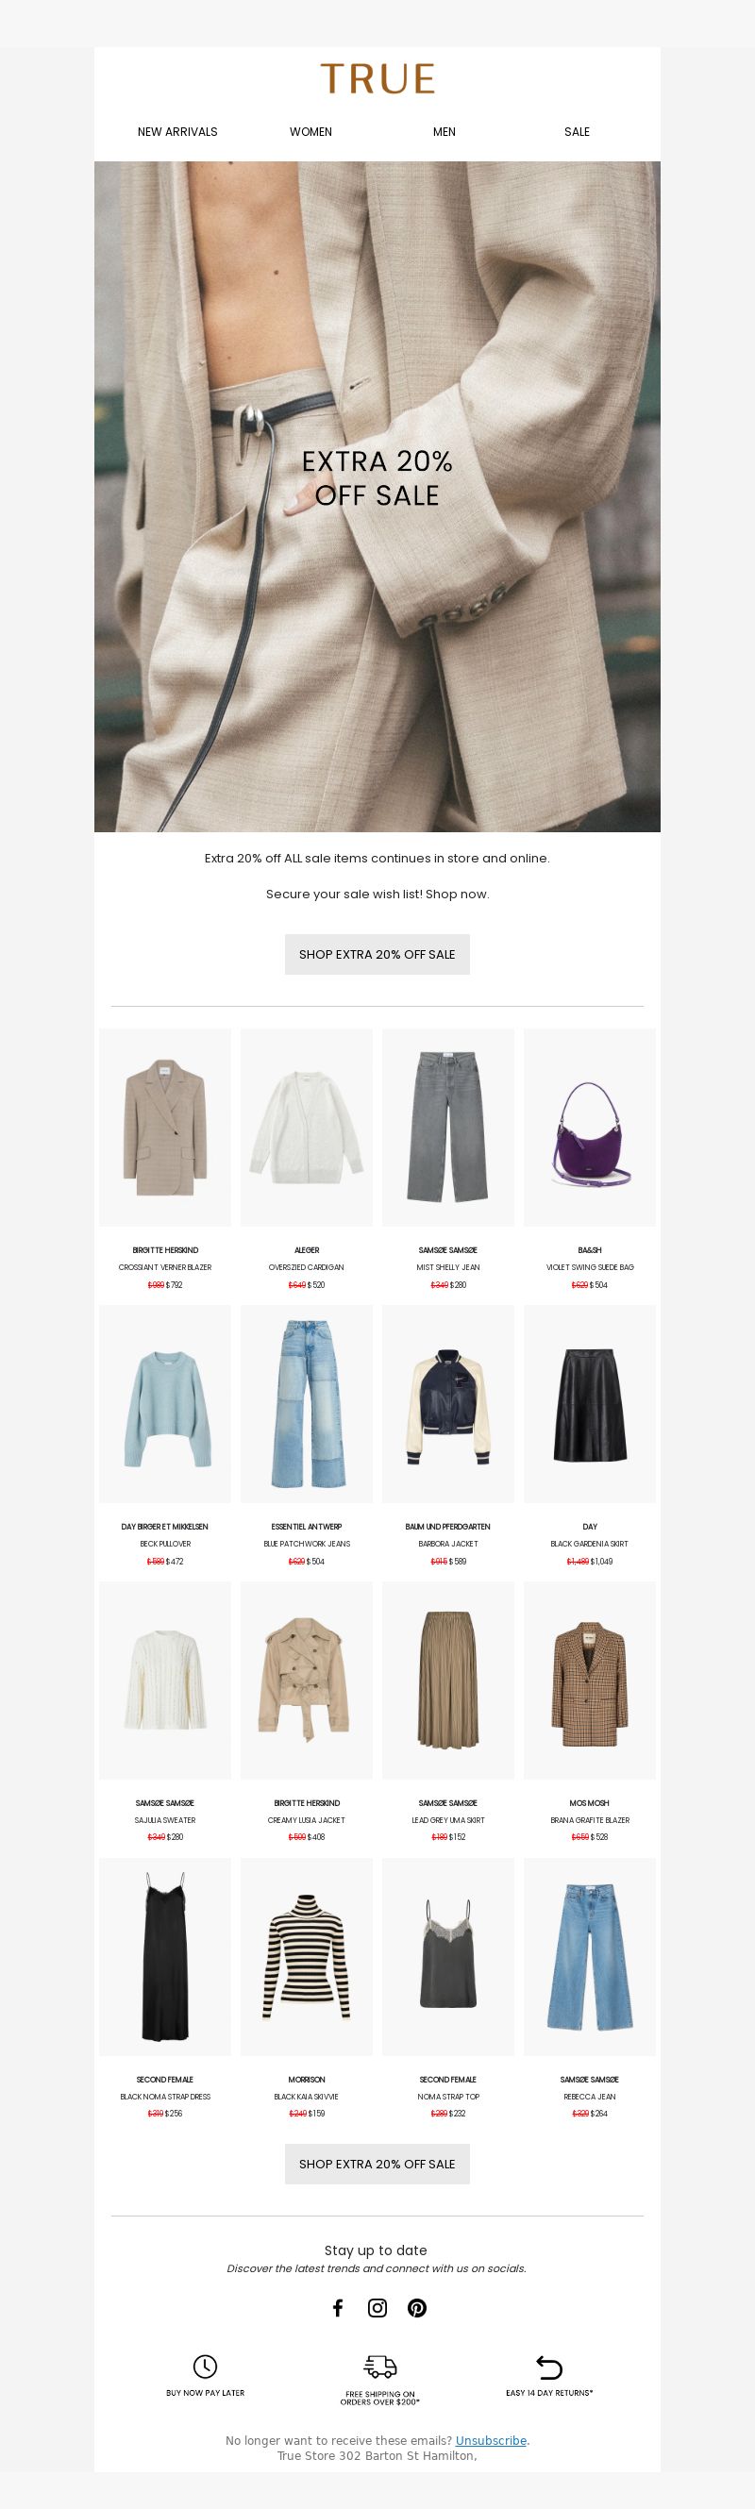Click the TRUE logo at top
The height and width of the screenshot is (2509, 755).
tap(378, 79)
